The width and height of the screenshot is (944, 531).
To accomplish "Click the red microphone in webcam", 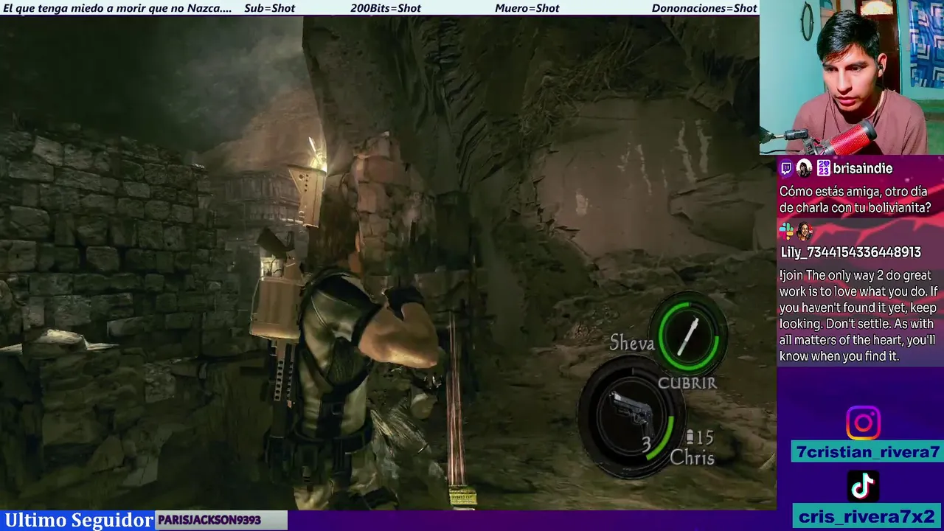I will coord(848,139).
